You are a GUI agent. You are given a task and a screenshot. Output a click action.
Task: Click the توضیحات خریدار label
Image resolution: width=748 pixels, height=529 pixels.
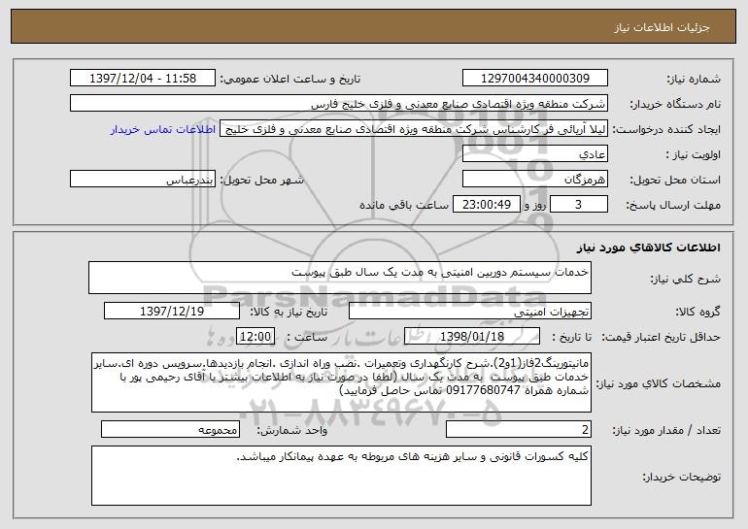click(681, 477)
